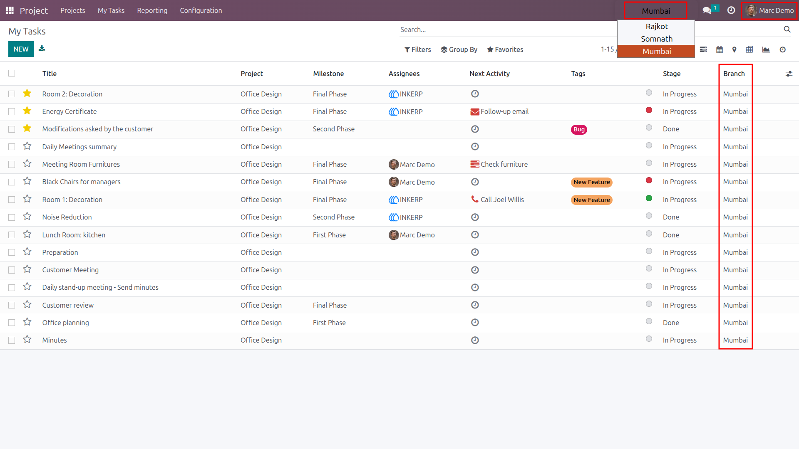
Task: Click the NEW button
Action: pyautogui.click(x=21, y=49)
